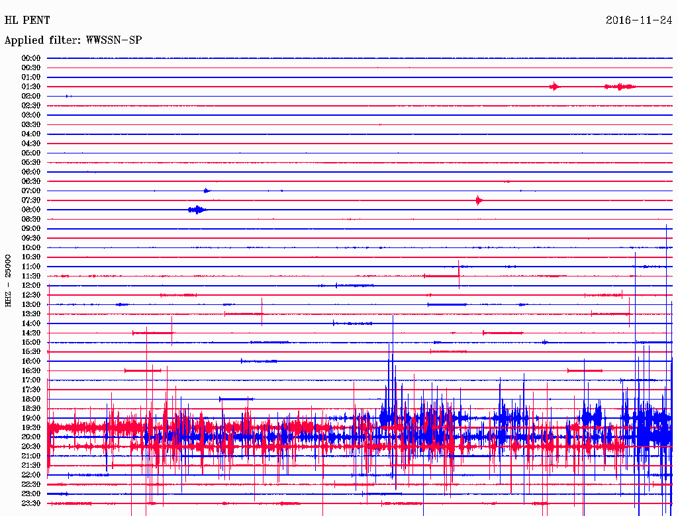The width and height of the screenshot is (678, 516).
Task: Select the 23:00 time label
Action: tap(31, 494)
